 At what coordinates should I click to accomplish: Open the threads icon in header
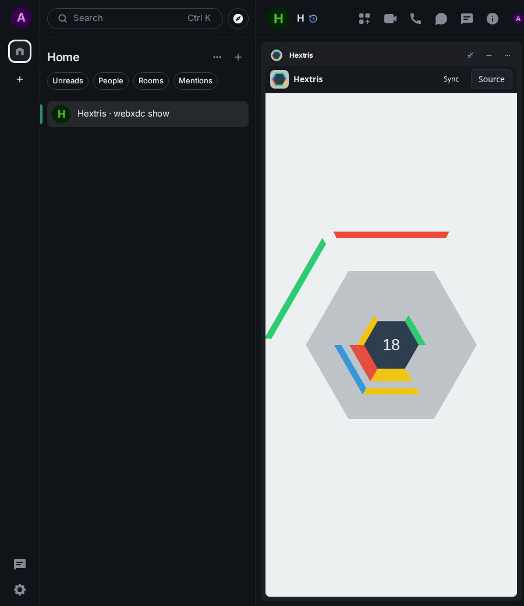click(467, 19)
